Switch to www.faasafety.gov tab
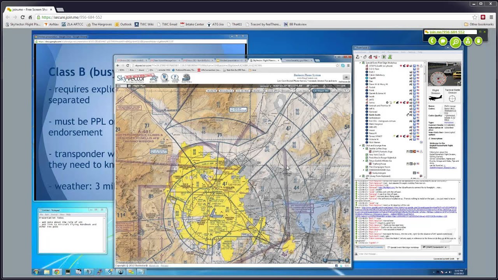Screen dimensions: 498x280 pyautogui.click(x=297, y=60)
